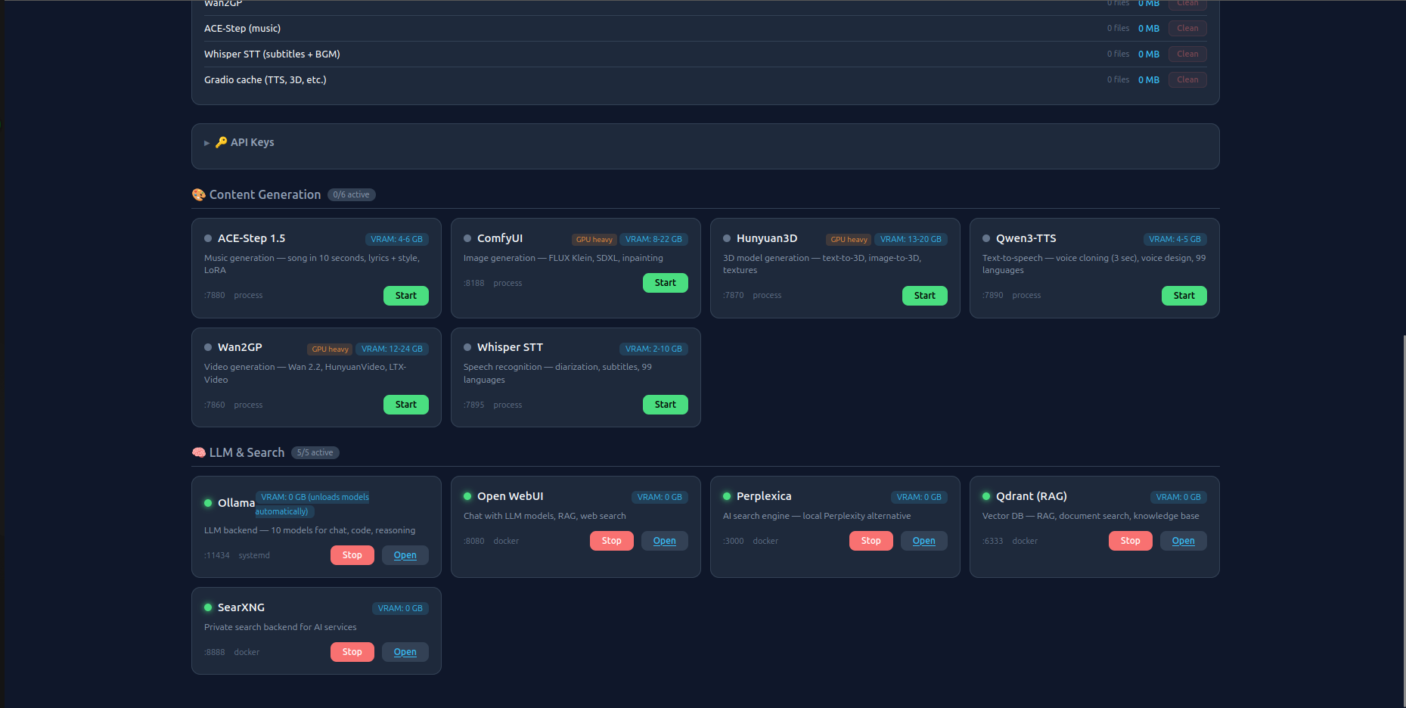Click the SearXNG VRAM: 0 GB badge
Image resolution: width=1406 pixels, height=708 pixels.
coord(401,609)
